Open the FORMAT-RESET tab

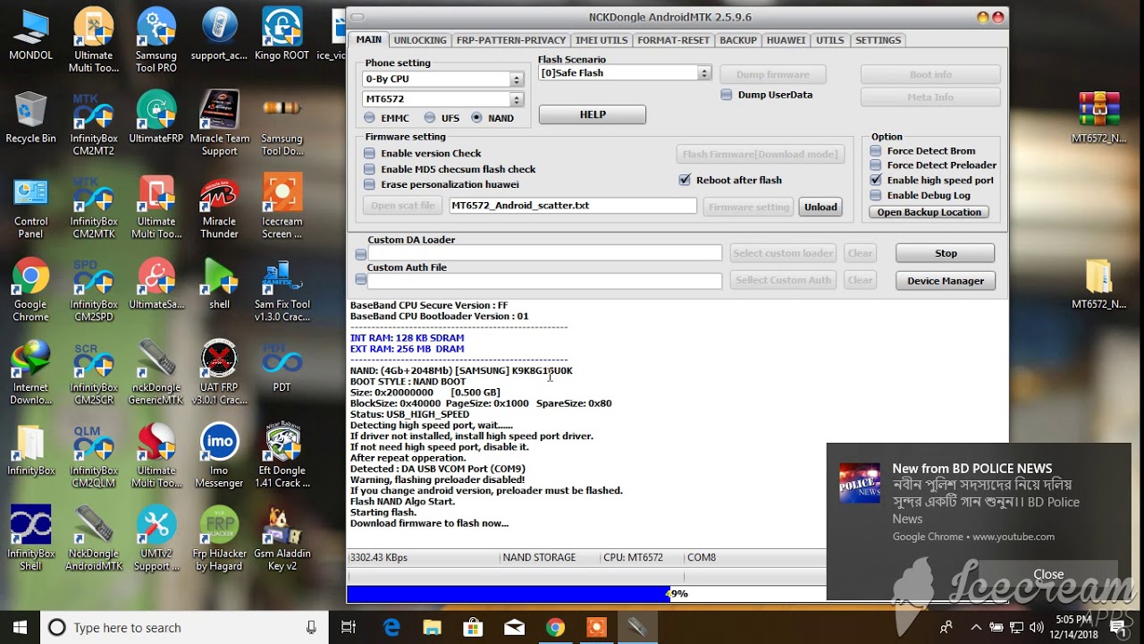(674, 40)
